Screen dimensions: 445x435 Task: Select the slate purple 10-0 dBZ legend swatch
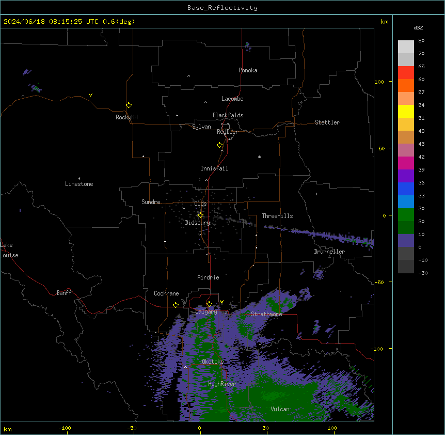[406, 241]
